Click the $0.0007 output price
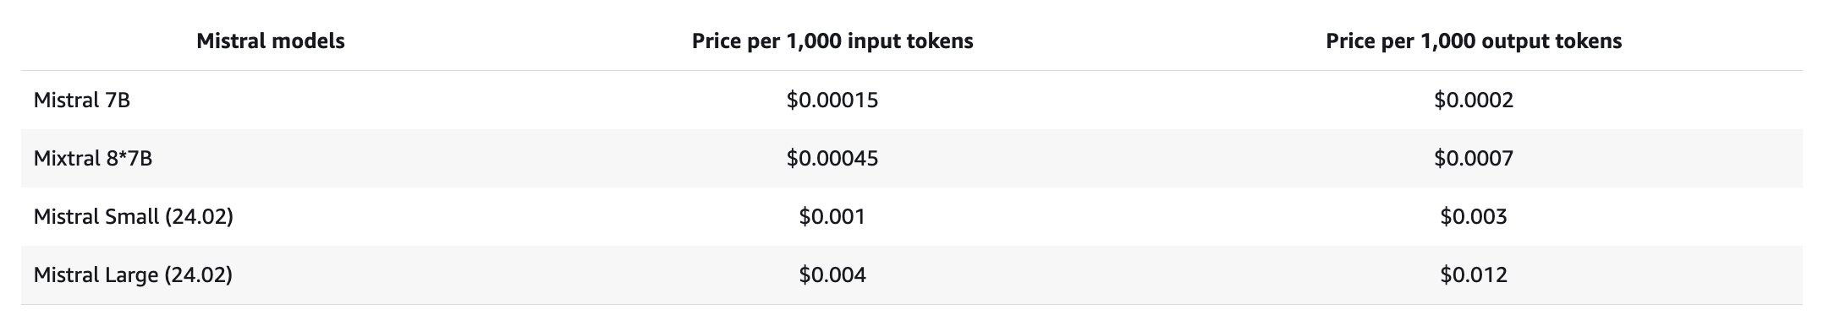1829x326 pixels. (1474, 159)
